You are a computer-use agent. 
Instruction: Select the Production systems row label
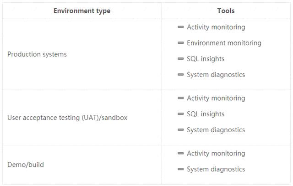(37, 54)
